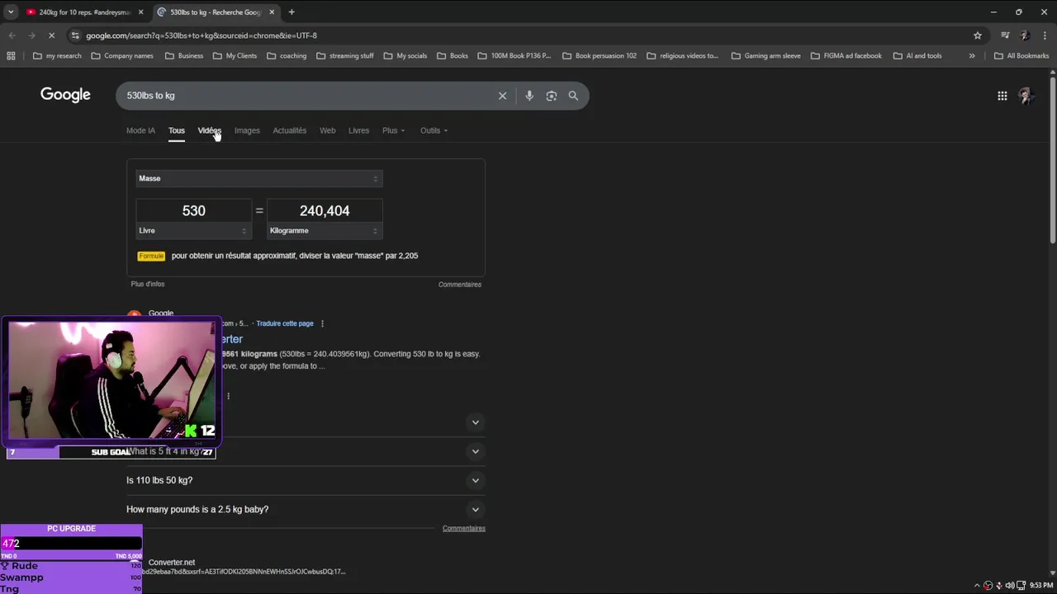
Task: Open the Chrome apps shortcut in bookmarks bar
Action: tap(11, 56)
